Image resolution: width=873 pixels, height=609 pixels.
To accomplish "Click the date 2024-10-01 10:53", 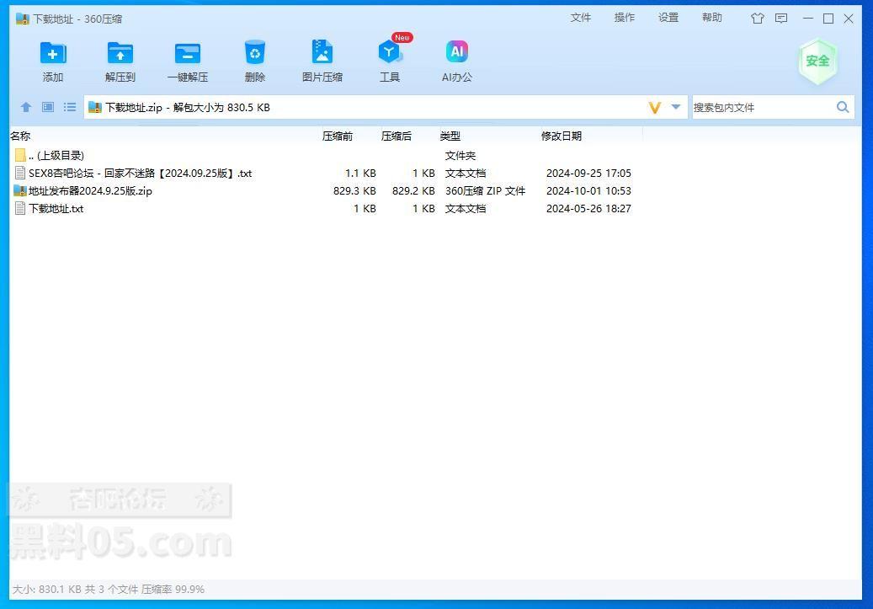I will tap(588, 191).
